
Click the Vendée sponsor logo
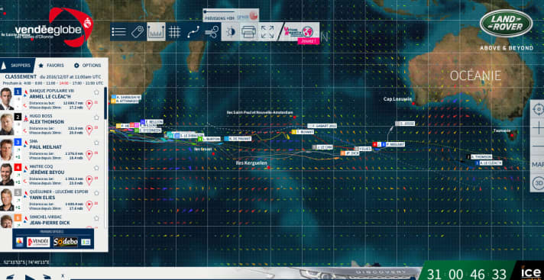coord(38,242)
